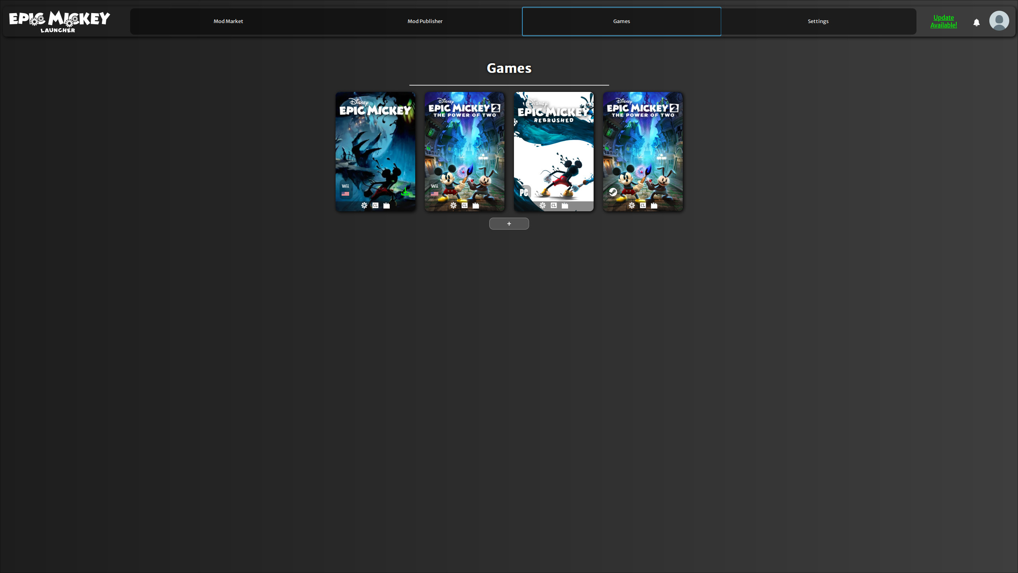The image size is (1018, 573).
Task: Open the Mod Publisher tab
Action: [425, 21]
